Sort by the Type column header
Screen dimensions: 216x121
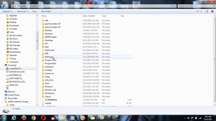[104, 16]
